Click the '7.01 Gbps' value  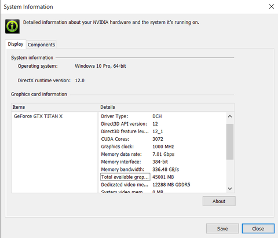163,154
